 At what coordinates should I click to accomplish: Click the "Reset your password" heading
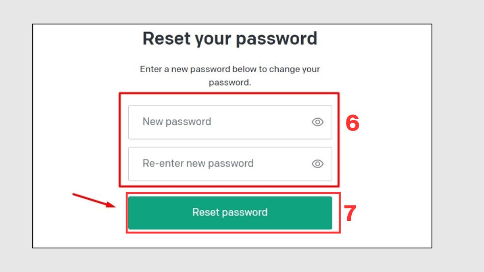tap(230, 39)
